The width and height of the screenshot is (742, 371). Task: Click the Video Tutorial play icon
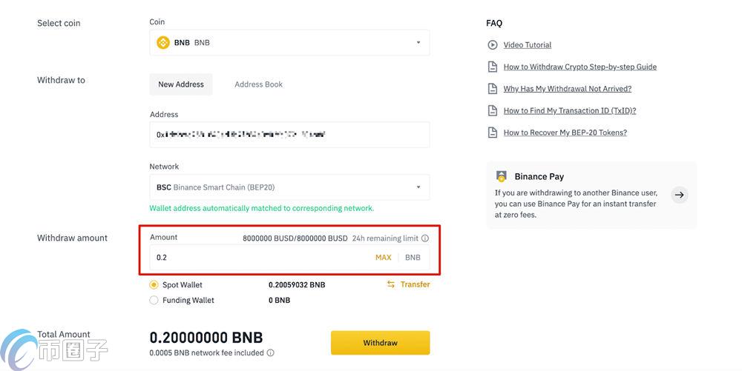point(492,45)
